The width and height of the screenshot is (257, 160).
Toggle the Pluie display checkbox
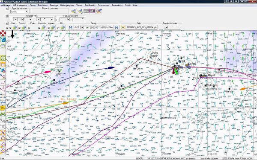(29, 28)
